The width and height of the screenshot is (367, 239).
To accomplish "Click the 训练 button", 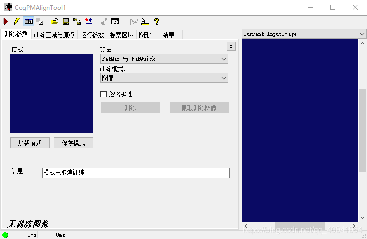I will (130, 108).
